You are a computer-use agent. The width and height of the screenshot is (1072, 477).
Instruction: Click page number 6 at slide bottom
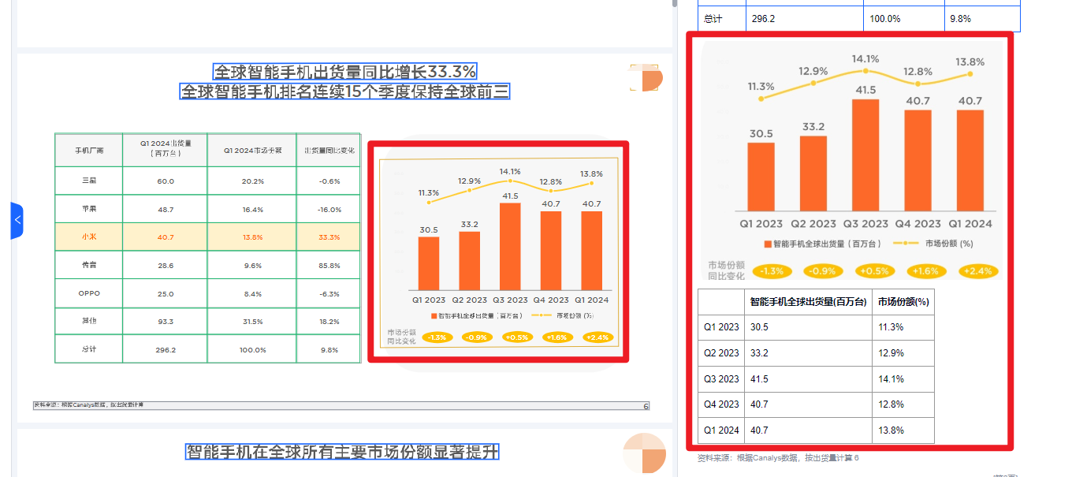(646, 406)
